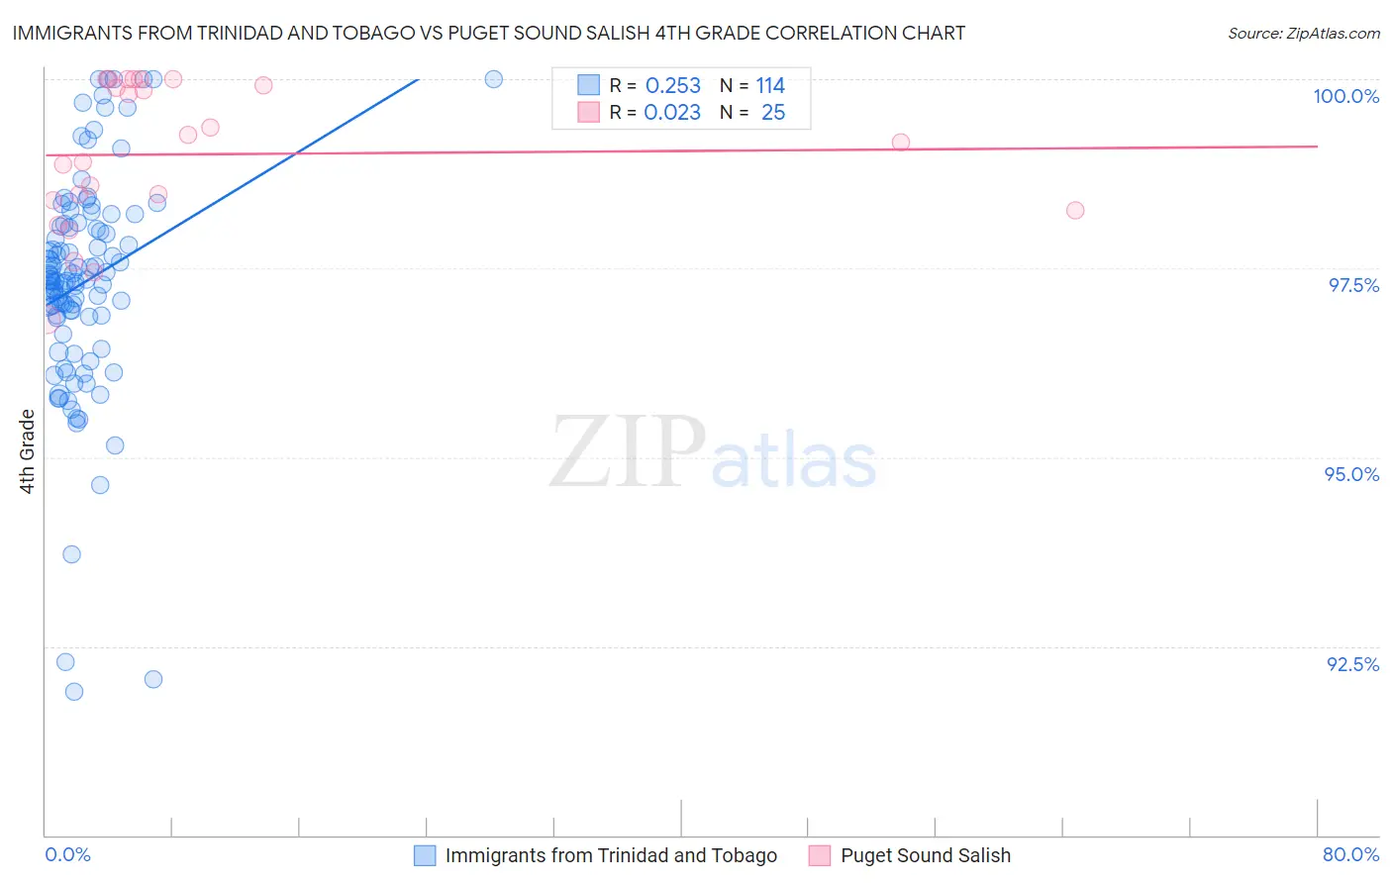The image size is (1392, 883).
Task: Click the blue legend swatch for Trinidad and Tobago
Action: pos(425,855)
